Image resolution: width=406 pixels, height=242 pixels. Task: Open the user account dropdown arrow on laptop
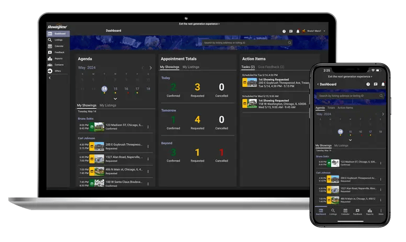[x=324, y=31]
